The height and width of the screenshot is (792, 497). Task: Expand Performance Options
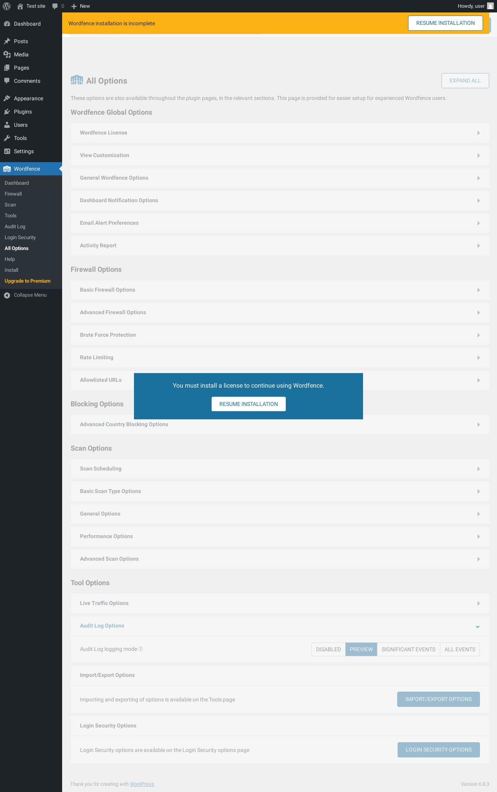pos(280,537)
